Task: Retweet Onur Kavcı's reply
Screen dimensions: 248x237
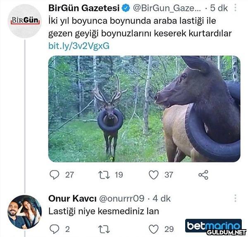Action: (104, 230)
